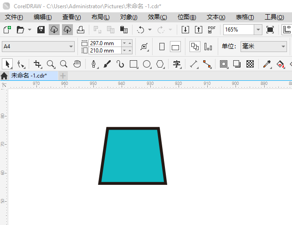Select the Rectangle tool
The image size is (292, 225).
click(134, 64)
